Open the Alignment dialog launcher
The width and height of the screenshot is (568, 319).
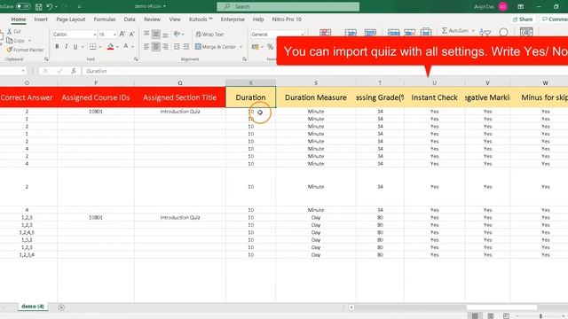coord(245,59)
